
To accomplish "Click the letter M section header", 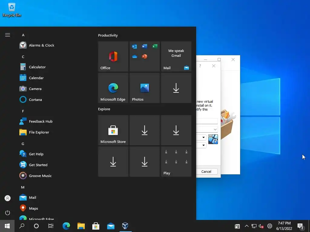I will point(23,187).
